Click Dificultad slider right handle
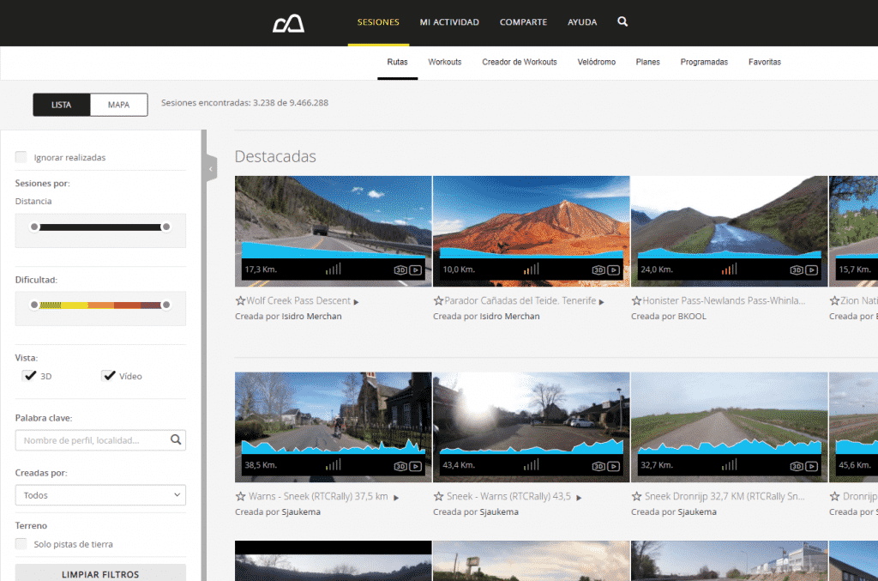Screen dimensions: 878x581 coord(165,305)
